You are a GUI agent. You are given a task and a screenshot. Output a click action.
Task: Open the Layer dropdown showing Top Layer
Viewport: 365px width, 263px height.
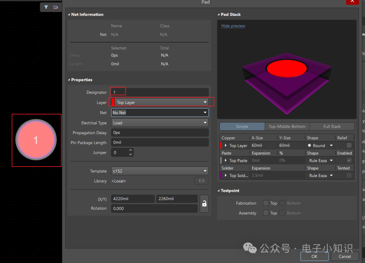(x=160, y=102)
